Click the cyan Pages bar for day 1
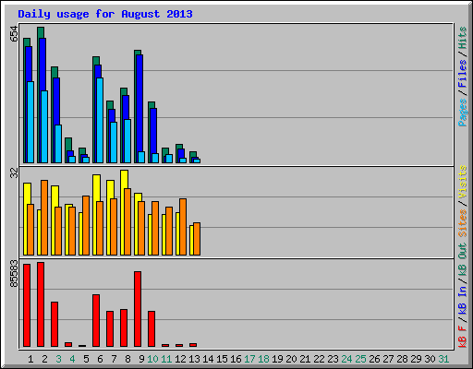The image size is (473, 369). (30, 122)
